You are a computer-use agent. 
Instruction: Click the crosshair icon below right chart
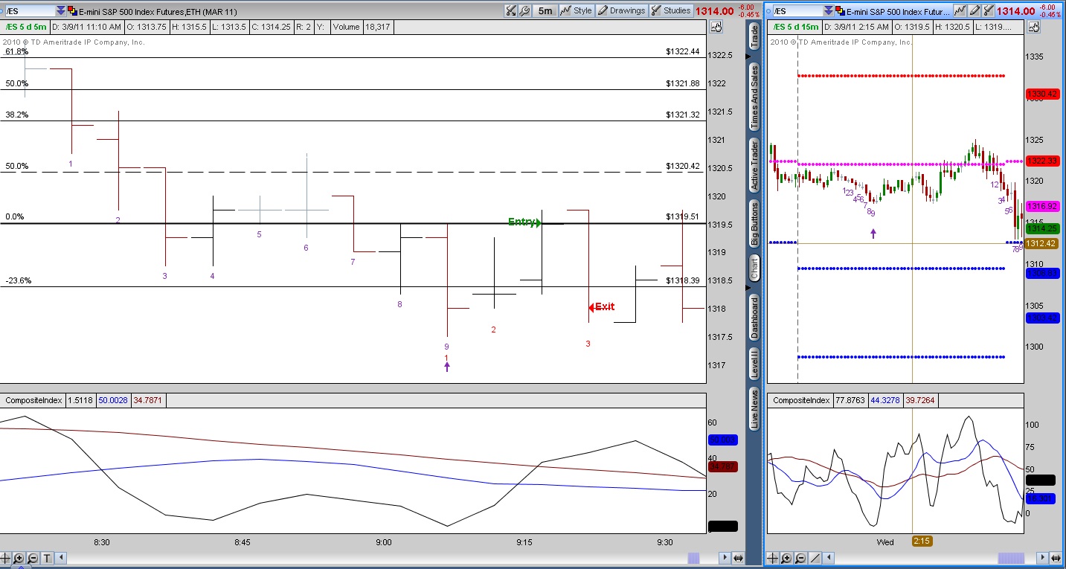point(773,557)
